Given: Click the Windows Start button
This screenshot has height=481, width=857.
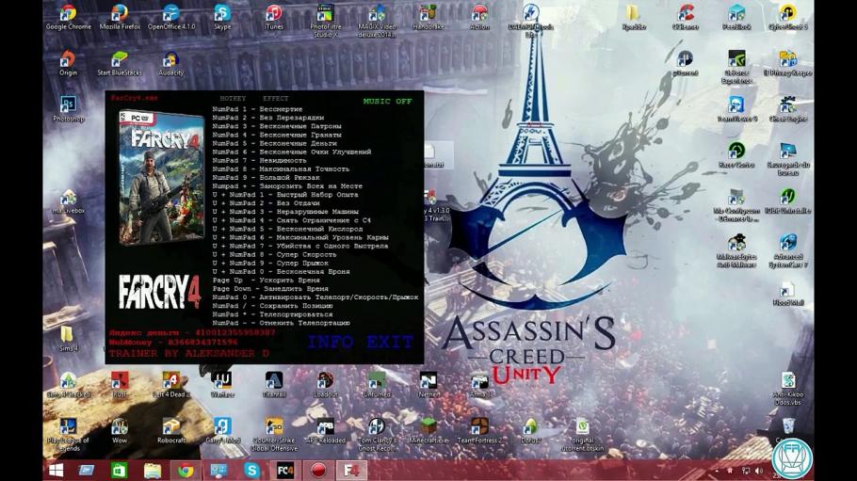Looking at the screenshot, I should click(56, 470).
